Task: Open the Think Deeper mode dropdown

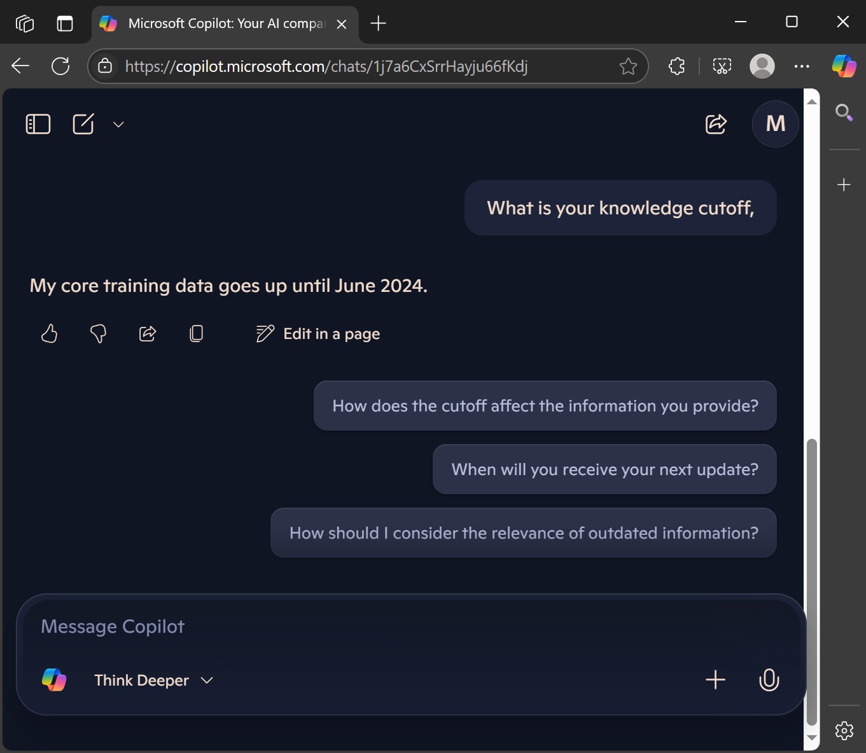Action: (153, 680)
